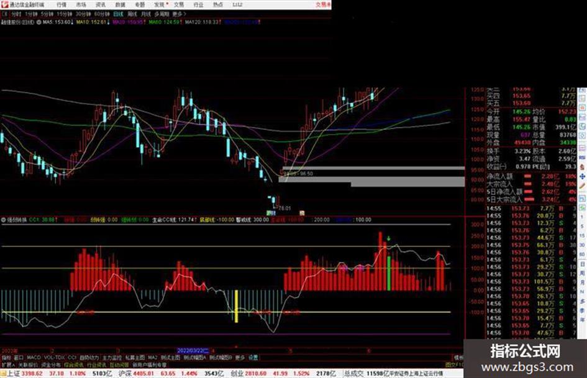Open the 资讯 menu
The width and height of the screenshot is (587, 378).
101,4
